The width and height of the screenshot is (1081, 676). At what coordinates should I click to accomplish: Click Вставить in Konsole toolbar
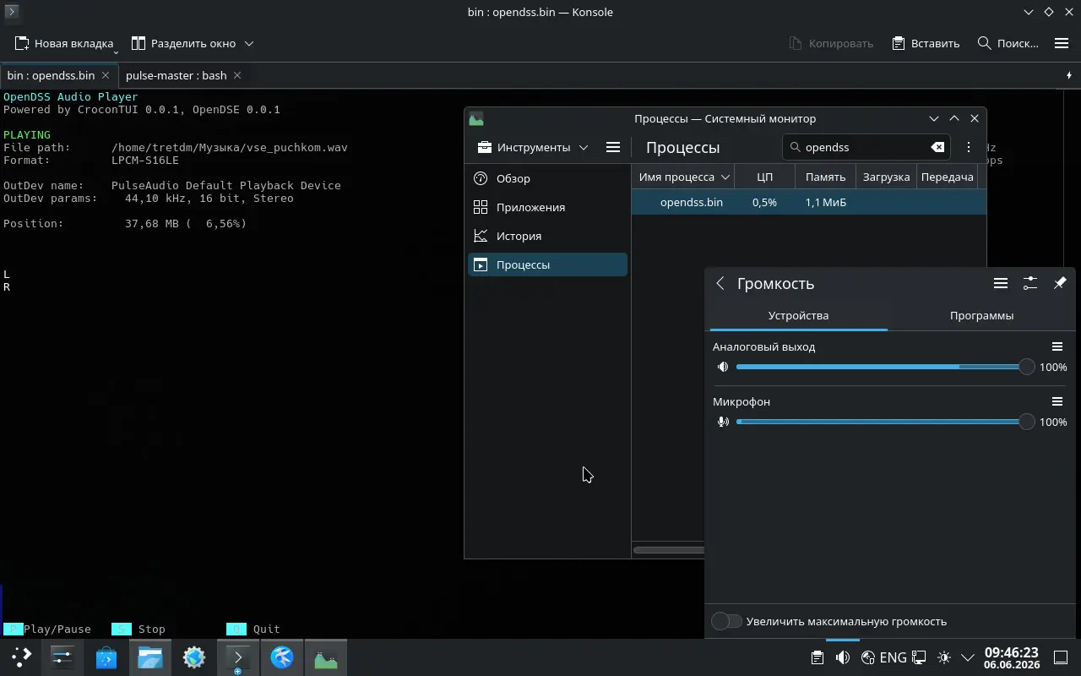pos(926,43)
